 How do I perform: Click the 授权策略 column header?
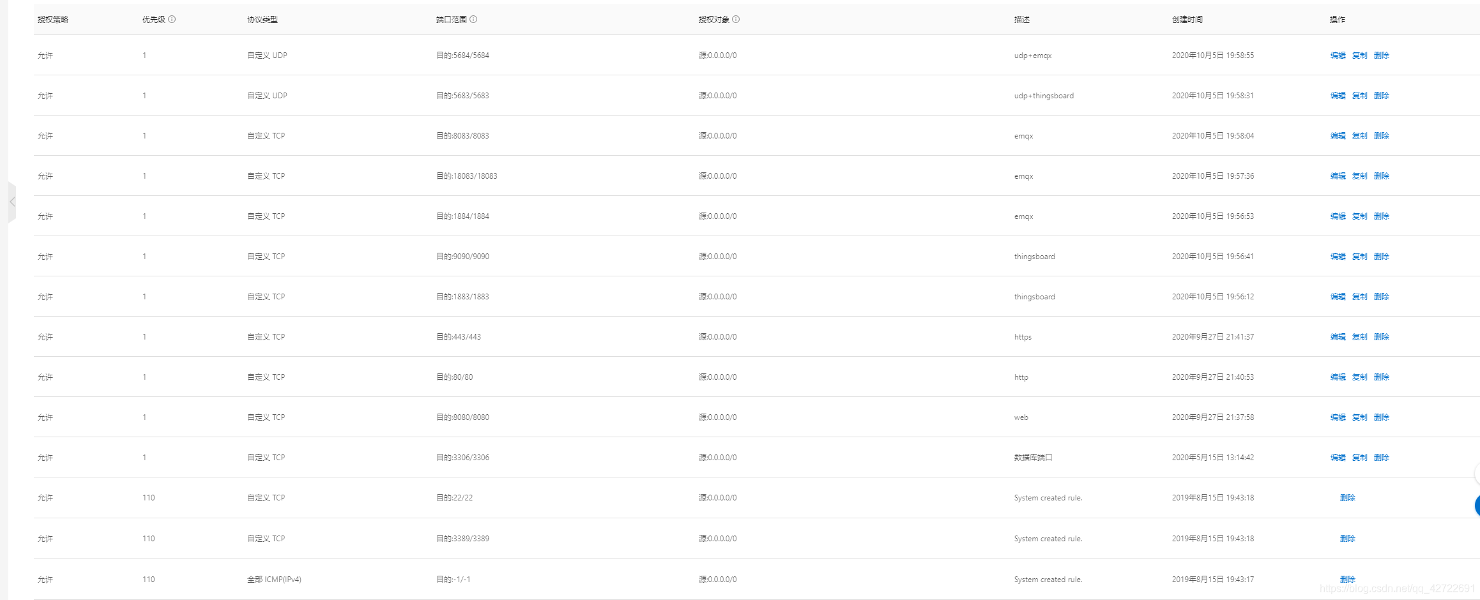53,20
